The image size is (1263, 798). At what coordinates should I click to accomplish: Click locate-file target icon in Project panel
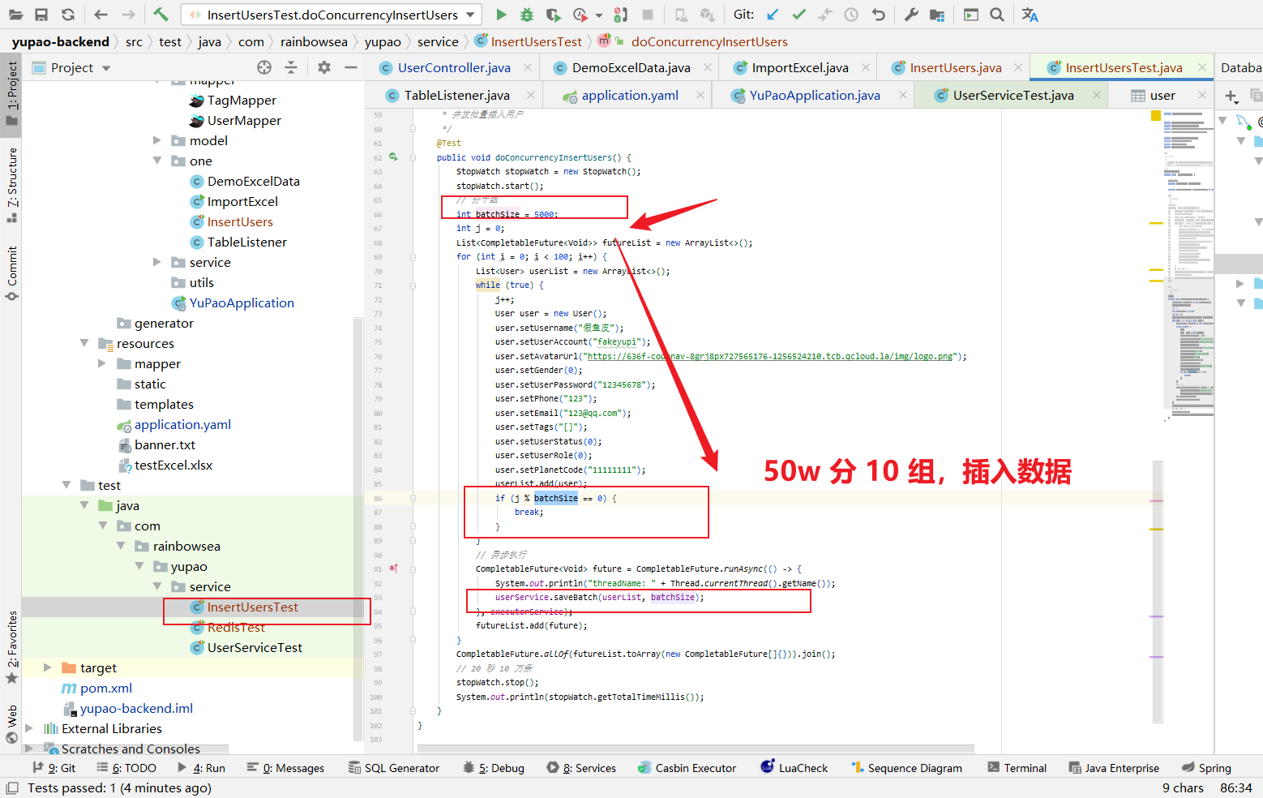[x=264, y=67]
